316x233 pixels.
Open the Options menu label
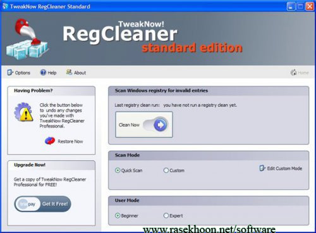point(23,73)
